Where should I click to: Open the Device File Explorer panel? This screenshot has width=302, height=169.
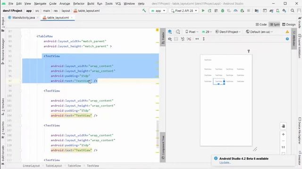pos(300,131)
